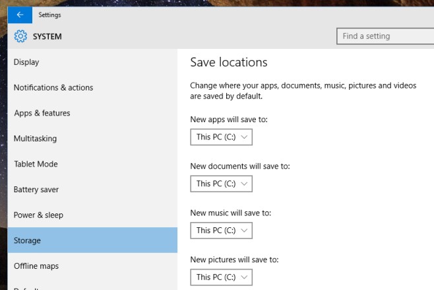Image resolution: width=434 pixels, height=290 pixels.
Task: Open the New documents save location dropdown
Action: [221, 184]
